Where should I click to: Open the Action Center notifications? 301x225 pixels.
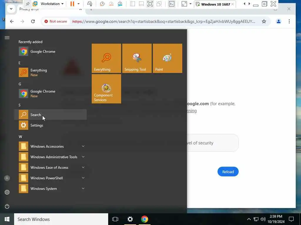point(291,219)
